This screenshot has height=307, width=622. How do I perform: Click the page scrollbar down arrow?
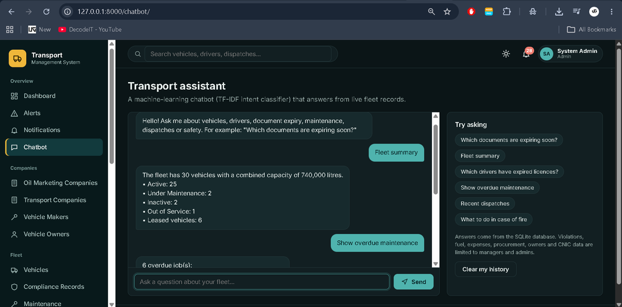click(618, 304)
